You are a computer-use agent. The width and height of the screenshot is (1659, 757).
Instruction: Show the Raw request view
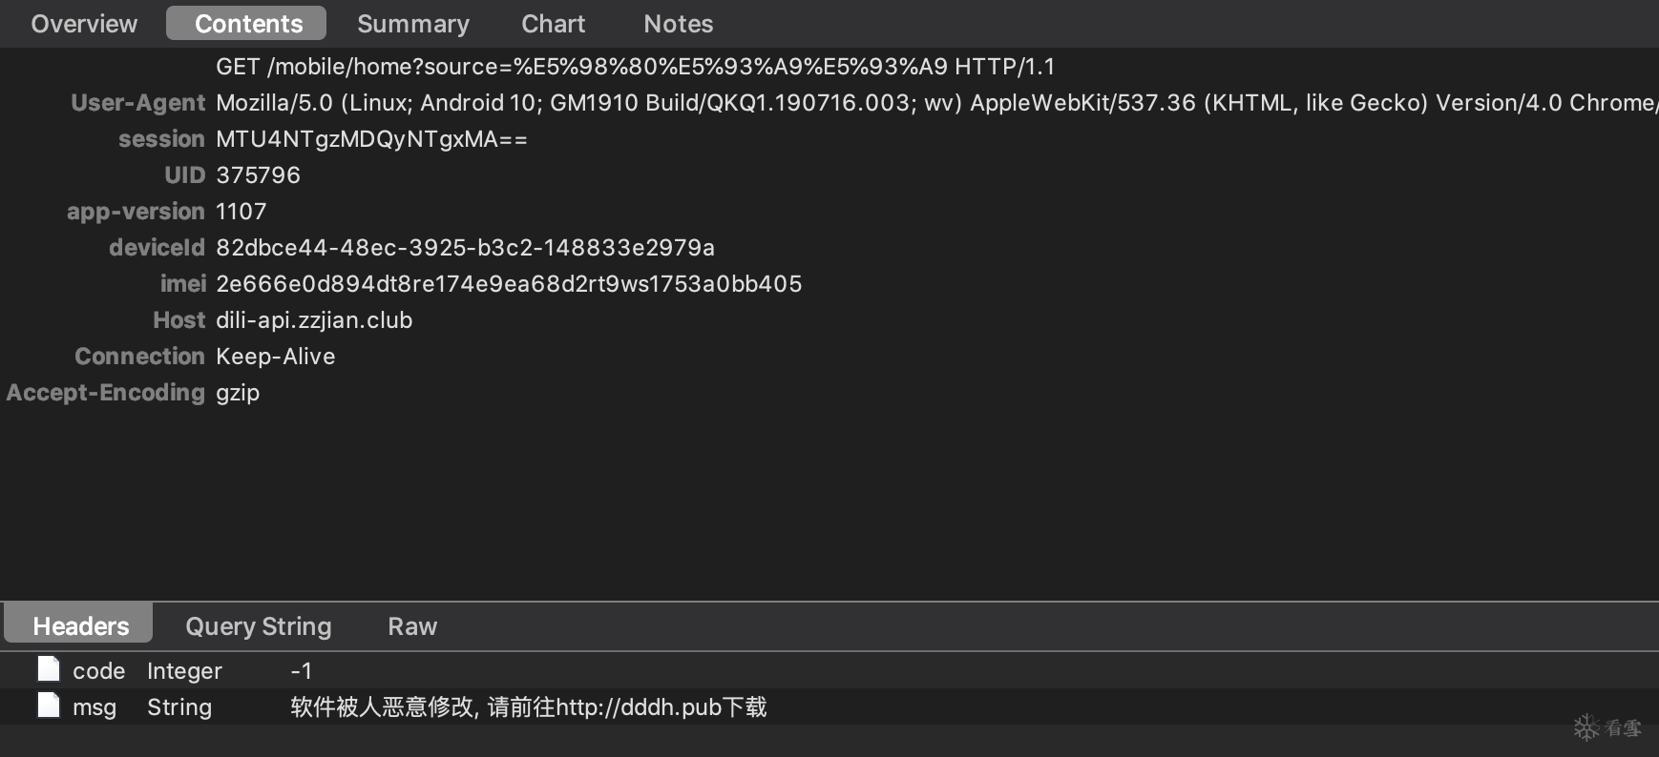(411, 626)
